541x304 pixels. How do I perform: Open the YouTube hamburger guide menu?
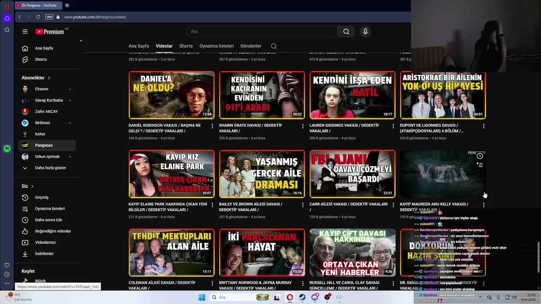click(25, 32)
